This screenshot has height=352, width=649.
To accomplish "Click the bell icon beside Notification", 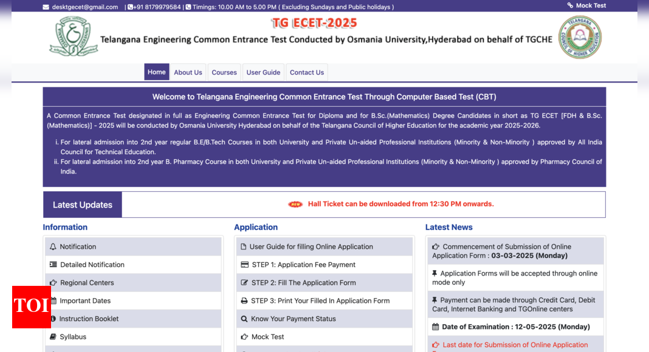I will pos(53,247).
